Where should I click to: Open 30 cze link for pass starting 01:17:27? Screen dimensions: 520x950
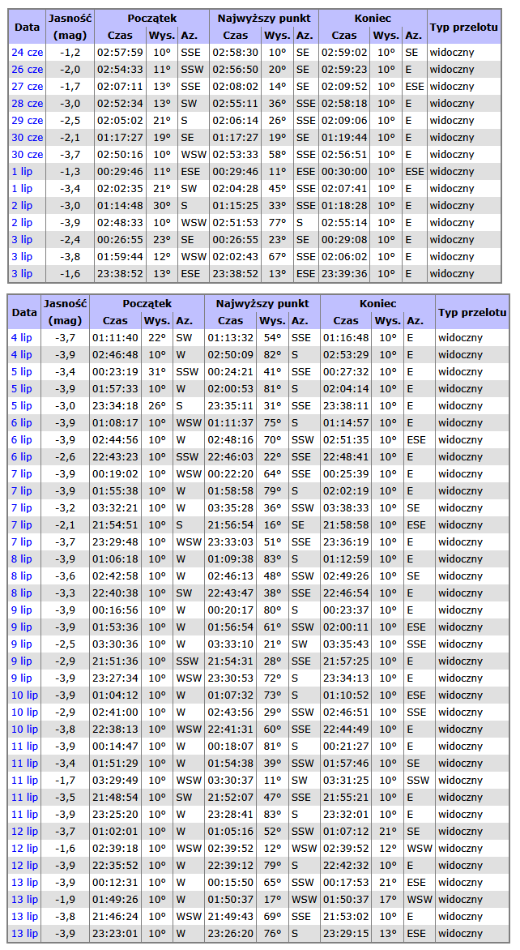coord(28,137)
